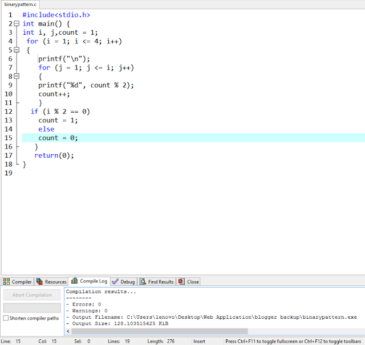365x345 pixels.
Task: Click the Debug checkmark icon
Action: 115,282
